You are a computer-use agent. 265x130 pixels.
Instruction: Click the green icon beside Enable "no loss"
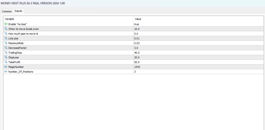pyautogui.click(x=6, y=24)
